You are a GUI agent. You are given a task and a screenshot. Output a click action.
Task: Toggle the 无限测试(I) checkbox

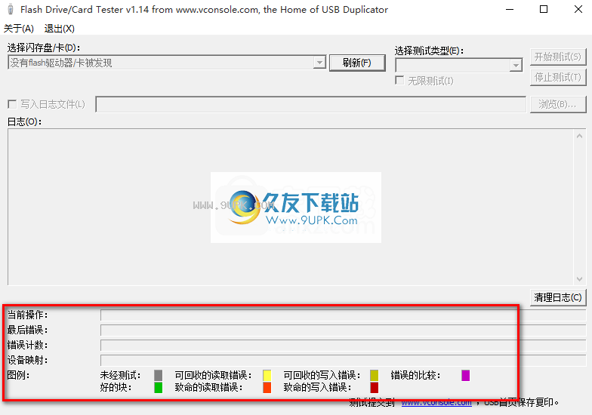[x=399, y=80]
